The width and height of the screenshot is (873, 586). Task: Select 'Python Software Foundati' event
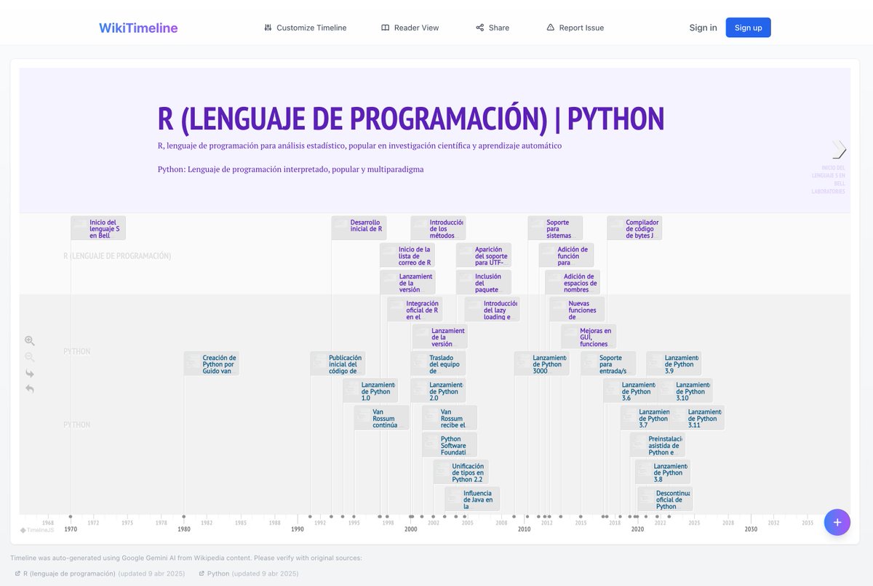pos(450,445)
